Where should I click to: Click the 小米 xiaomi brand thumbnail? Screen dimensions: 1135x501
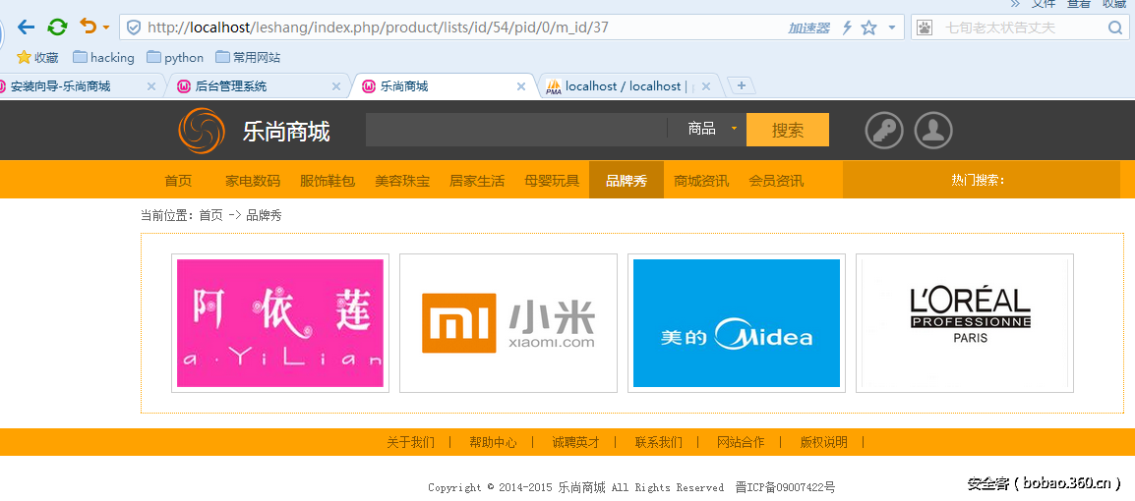coord(508,323)
